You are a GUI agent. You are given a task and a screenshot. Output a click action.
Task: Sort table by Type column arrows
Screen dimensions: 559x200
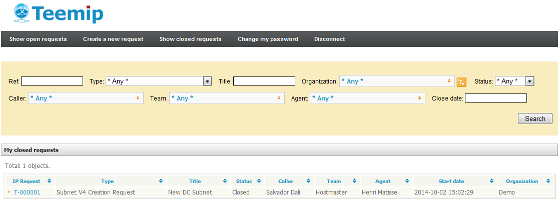click(161, 181)
